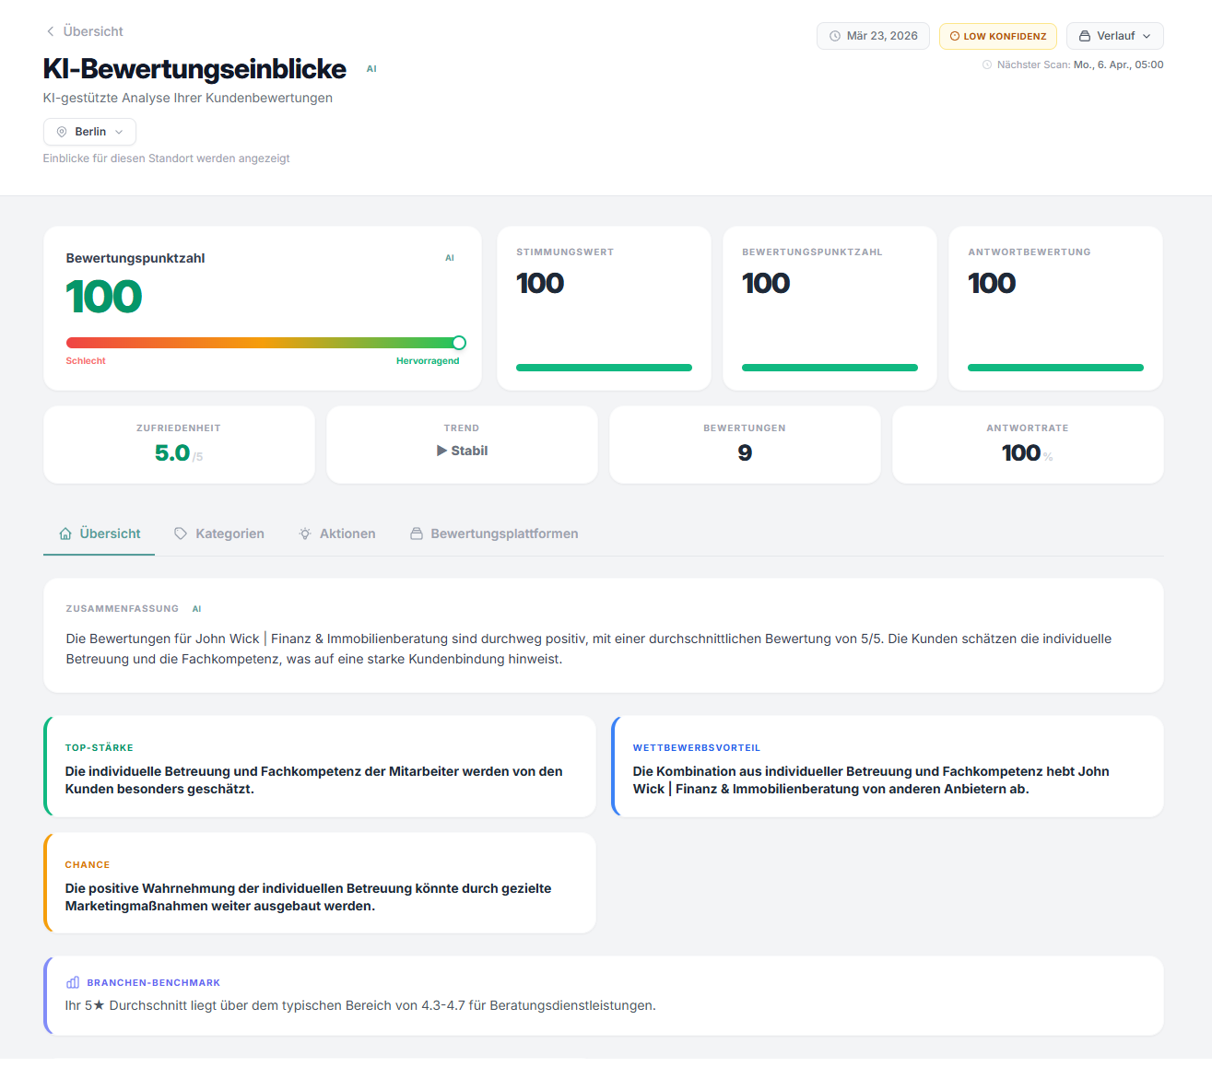Click the clock icon in date badge
This screenshot has width=1212, height=1067.
click(835, 36)
